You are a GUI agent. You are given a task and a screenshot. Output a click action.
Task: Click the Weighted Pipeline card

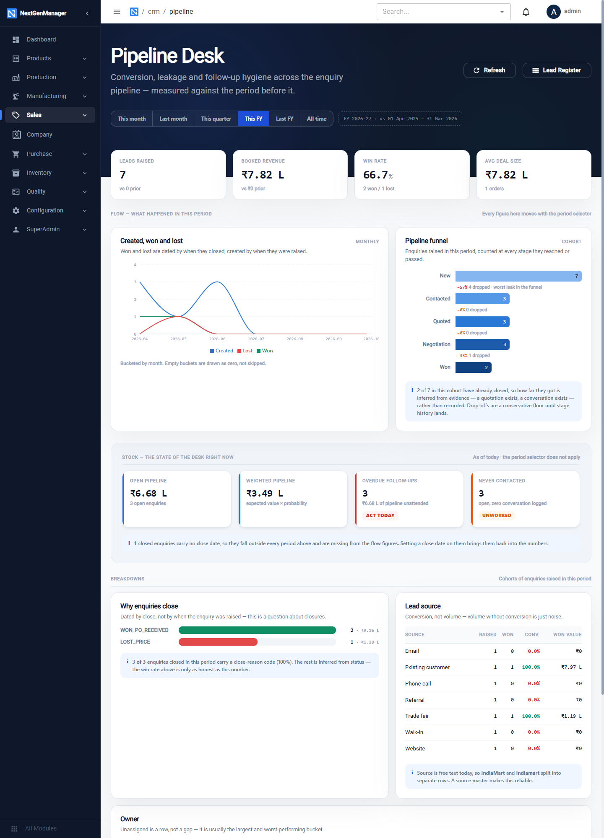pos(293,499)
